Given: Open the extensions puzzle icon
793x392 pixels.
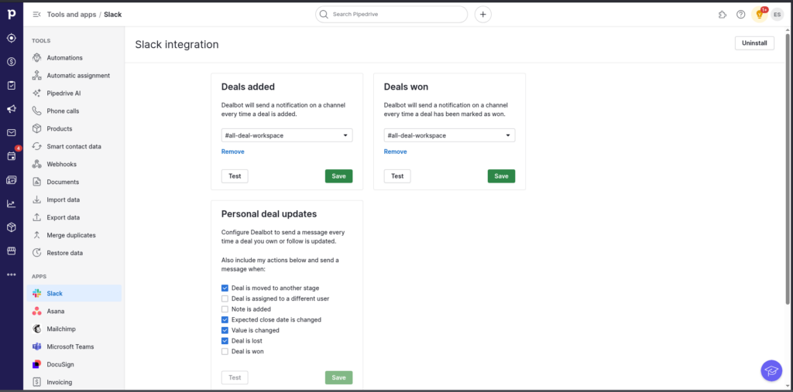Looking at the screenshot, I should [x=723, y=15].
